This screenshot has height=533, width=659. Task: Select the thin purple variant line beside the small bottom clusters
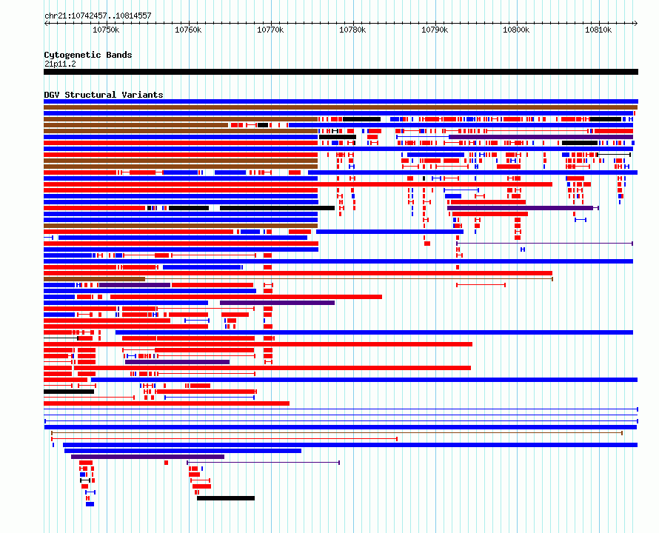pyautogui.click(x=263, y=463)
